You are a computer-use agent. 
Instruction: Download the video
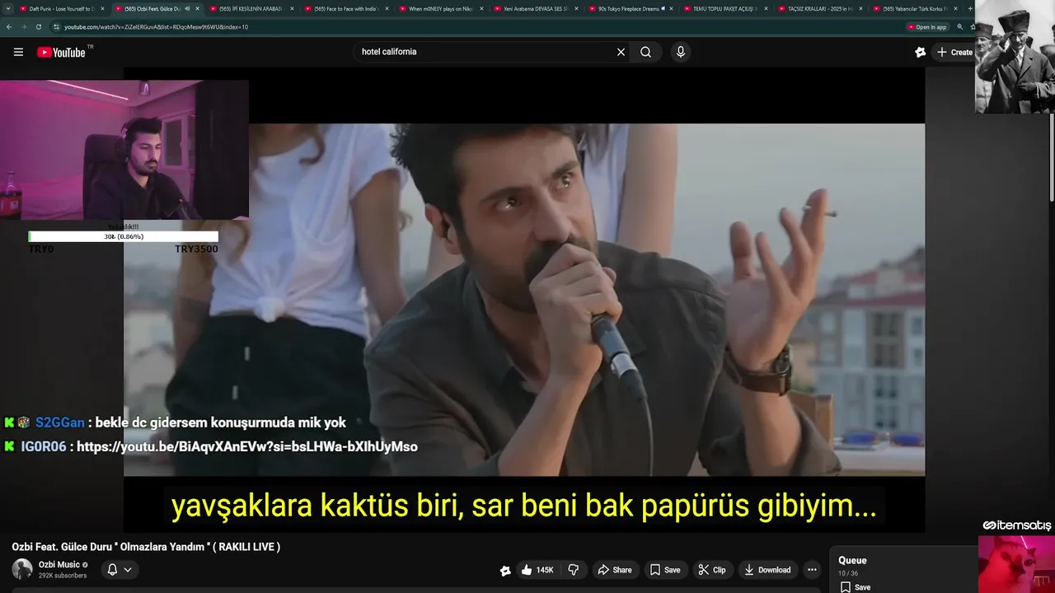pyautogui.click(x=767, y=570)
